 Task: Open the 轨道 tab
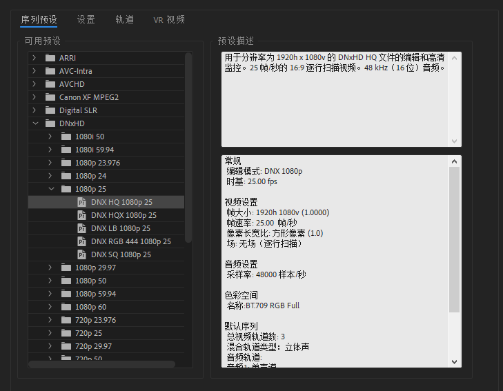point(125,19)
